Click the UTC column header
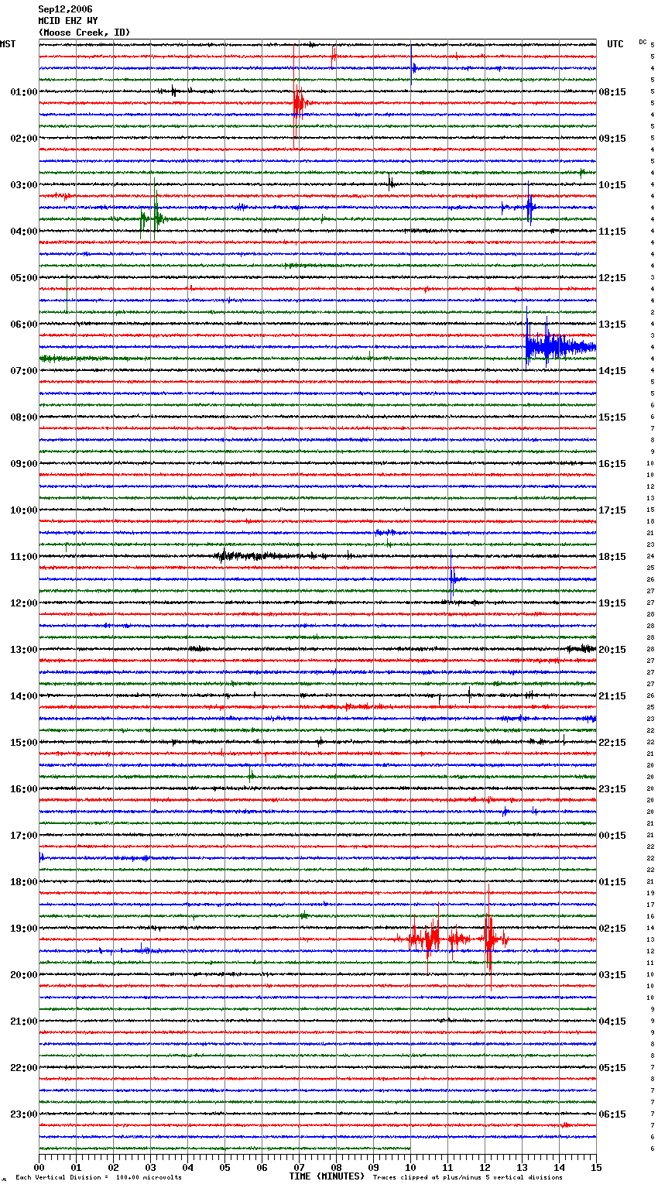Image resolution: width=658 pixels, height=1188 pixels. click(615, 44)
